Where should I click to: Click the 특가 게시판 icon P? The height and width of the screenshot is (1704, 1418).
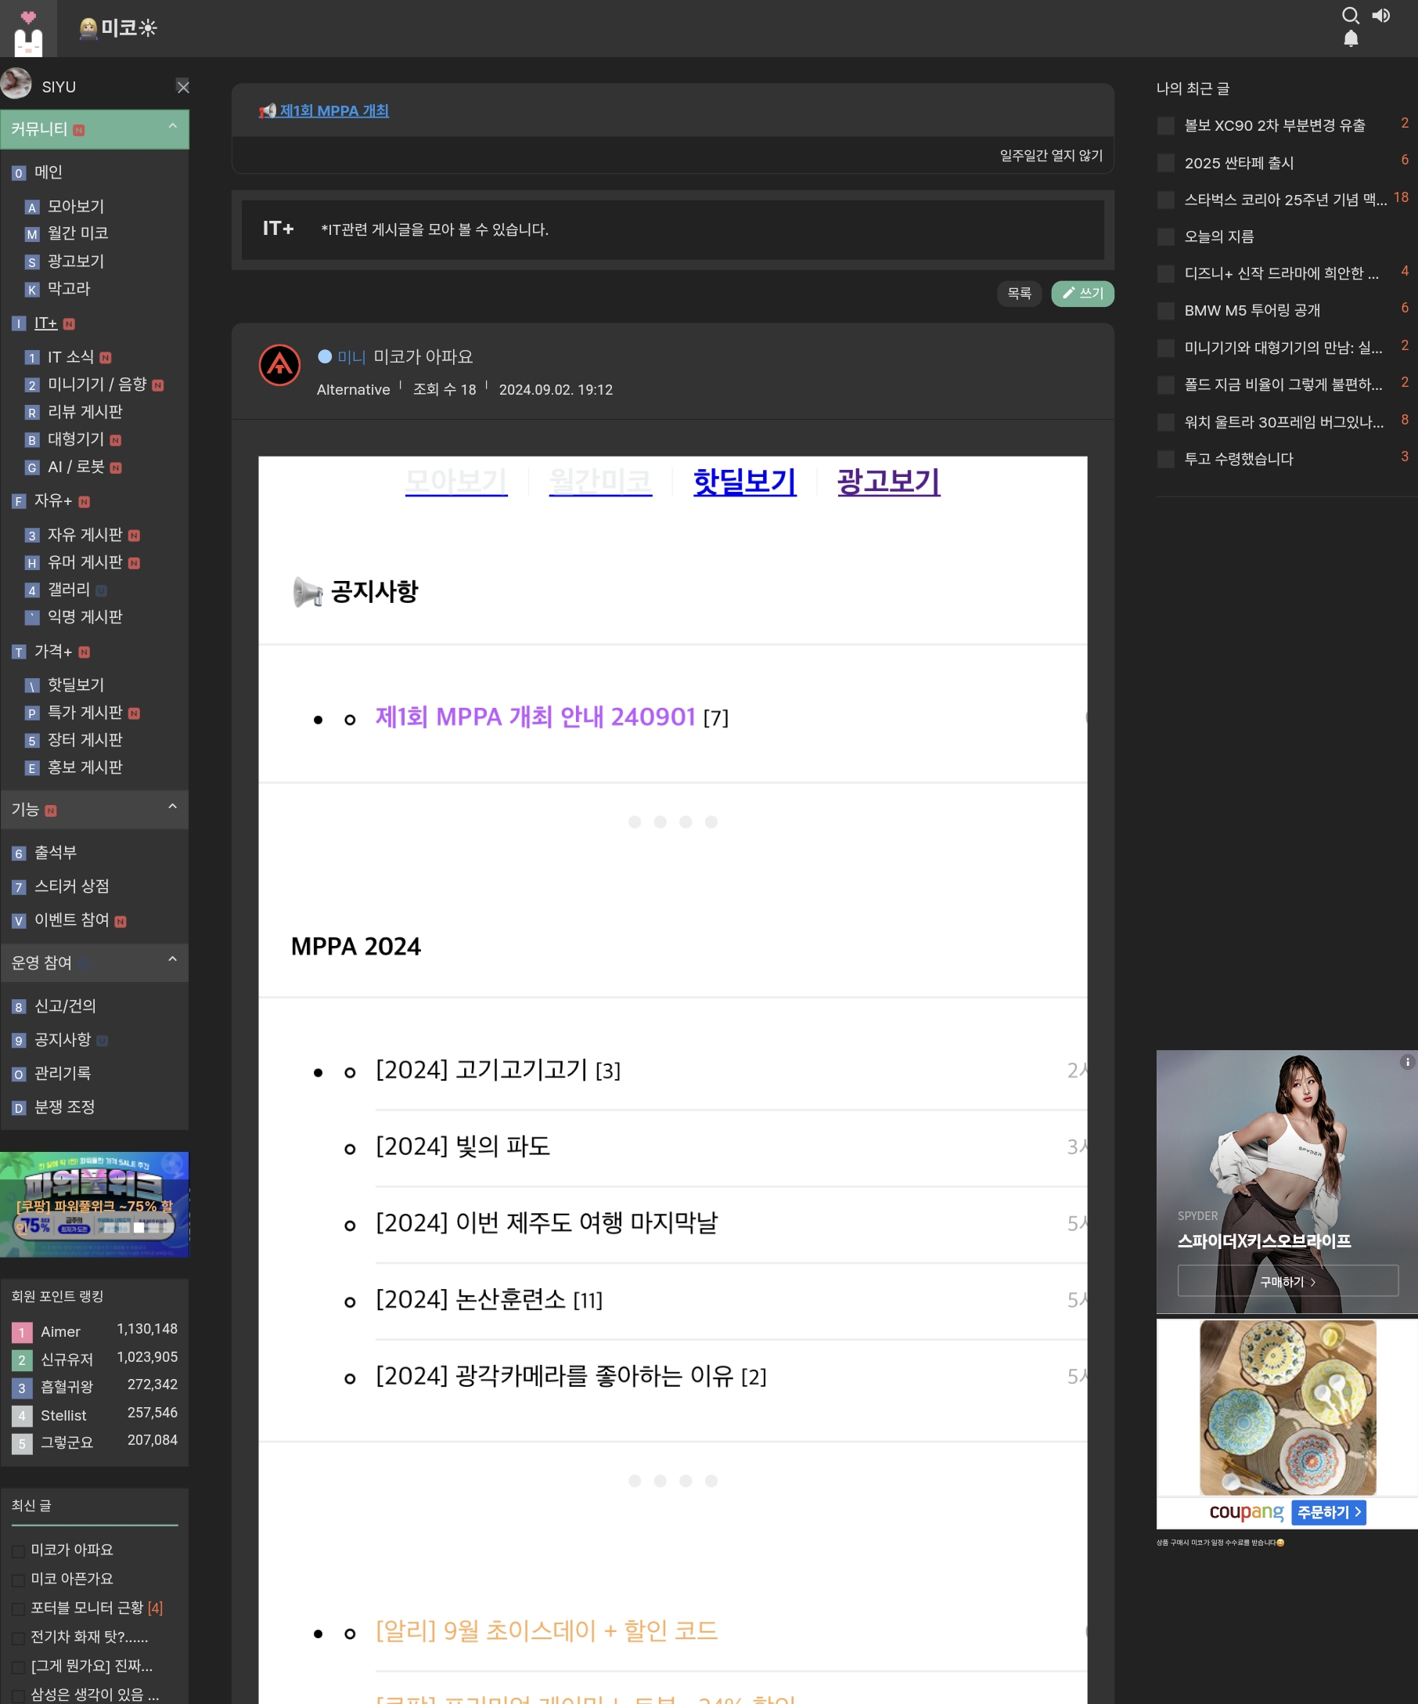click(x=32, y=713)
